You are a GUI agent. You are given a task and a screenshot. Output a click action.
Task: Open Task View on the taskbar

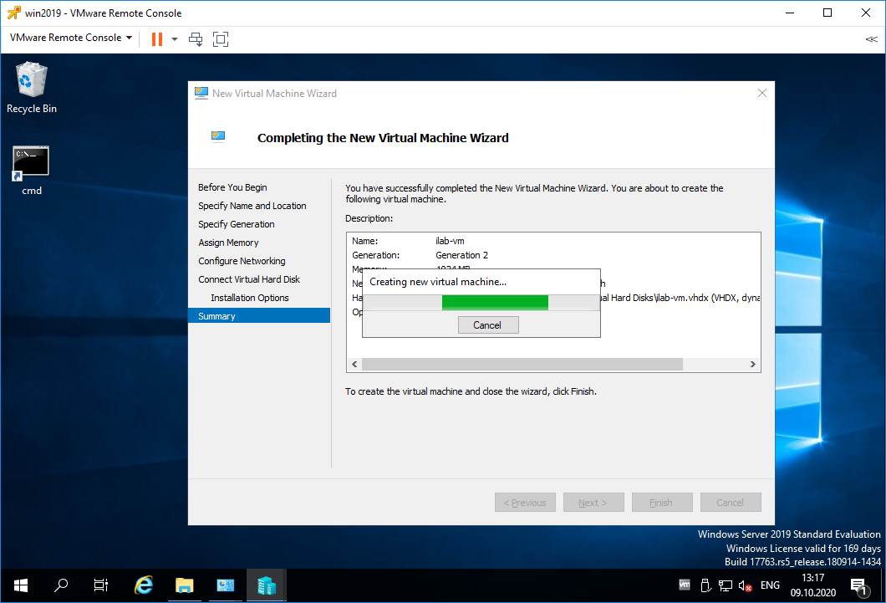101,585
